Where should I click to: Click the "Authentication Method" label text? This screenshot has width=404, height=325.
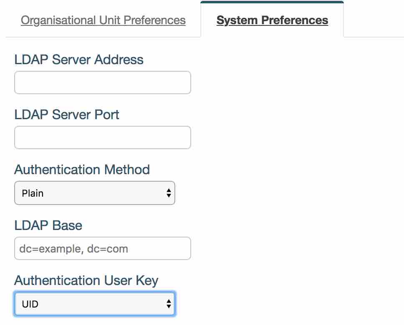tap(82, 170)
